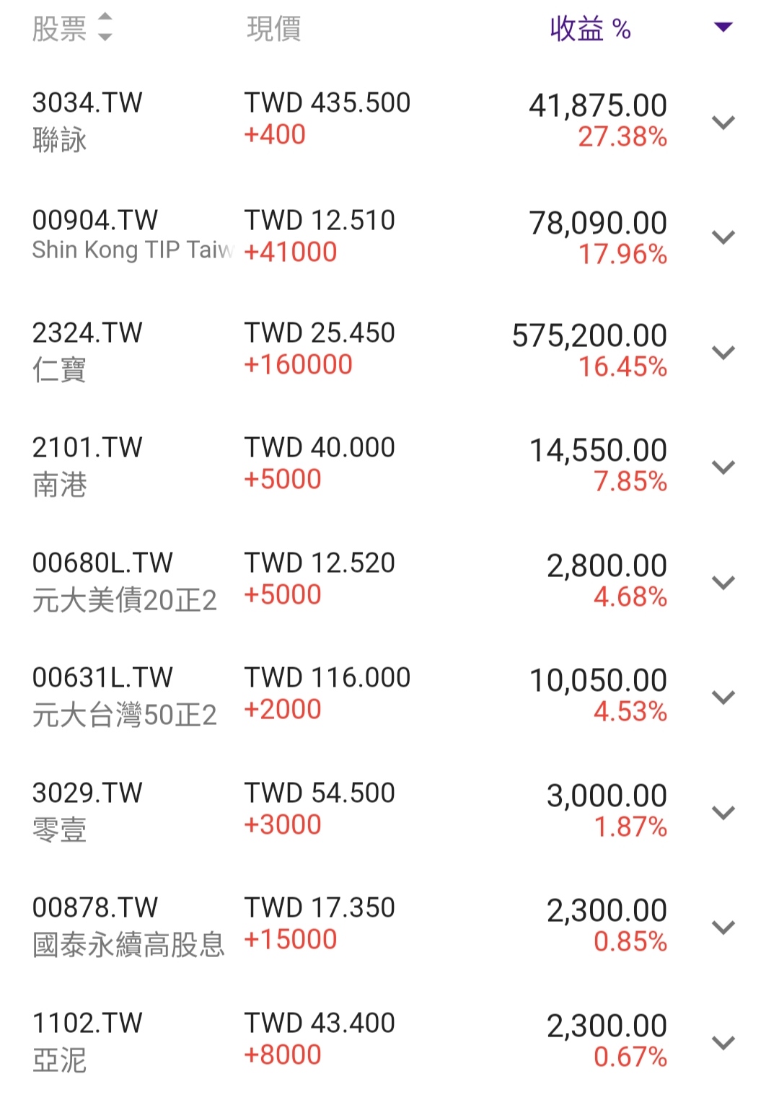Open the 收益 % purple dropdown arrow
Screen dimensions: 779x1105
click(x=723, y=27)
